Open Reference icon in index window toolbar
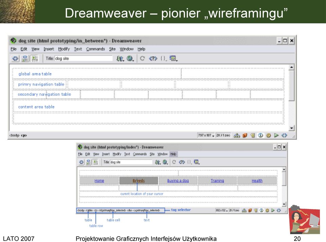 [182, 162]
